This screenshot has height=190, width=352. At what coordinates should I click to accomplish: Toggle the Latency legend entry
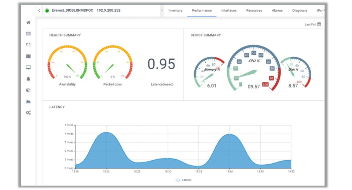coord(183,180)
